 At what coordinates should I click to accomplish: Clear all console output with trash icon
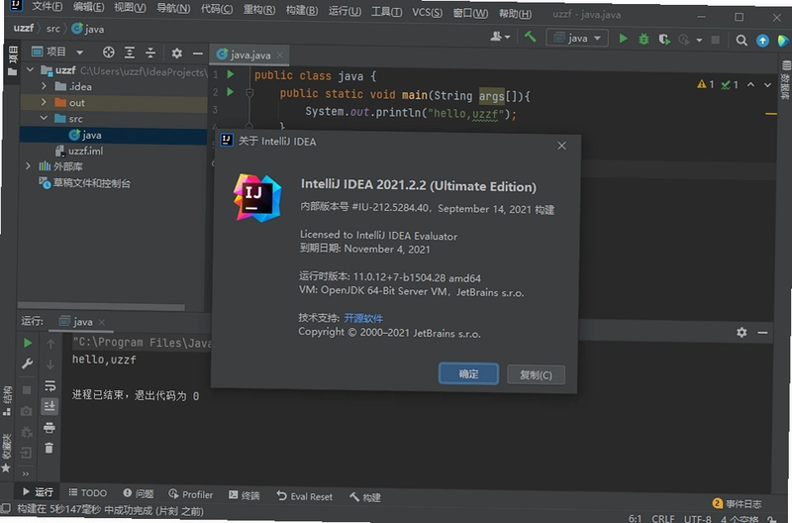(49, 448)
